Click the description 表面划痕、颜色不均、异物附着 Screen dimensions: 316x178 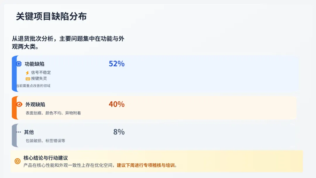click(53, 113)
